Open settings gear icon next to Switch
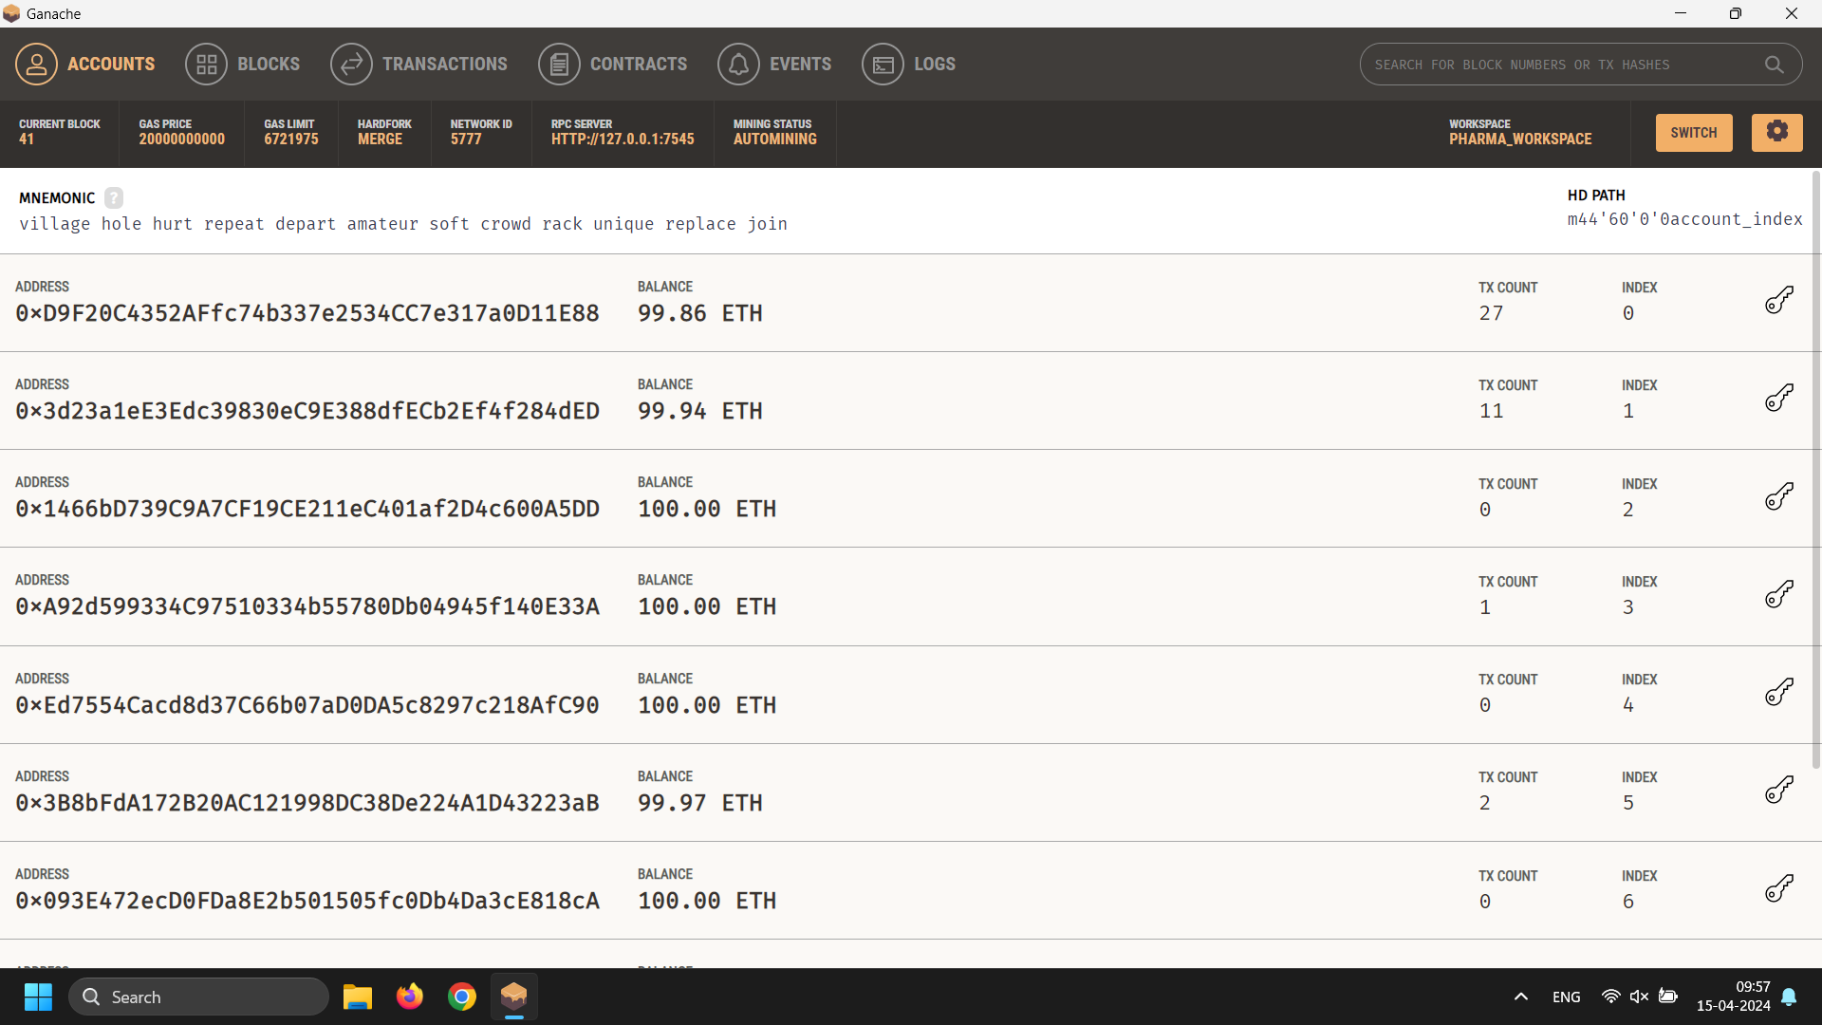The width and height of the screenshot is (1822, 1025). (x=1776, y=132)
